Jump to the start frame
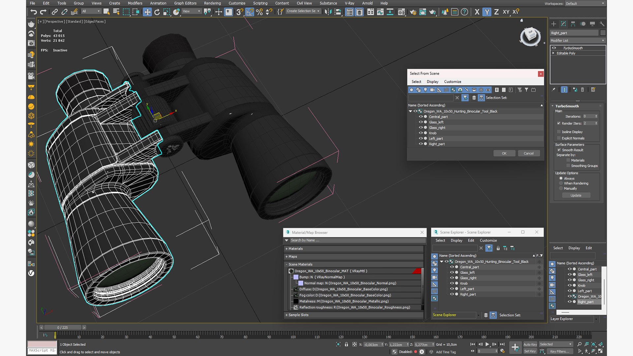Viewport: 633px width, 356px height. tap(472, 344)
